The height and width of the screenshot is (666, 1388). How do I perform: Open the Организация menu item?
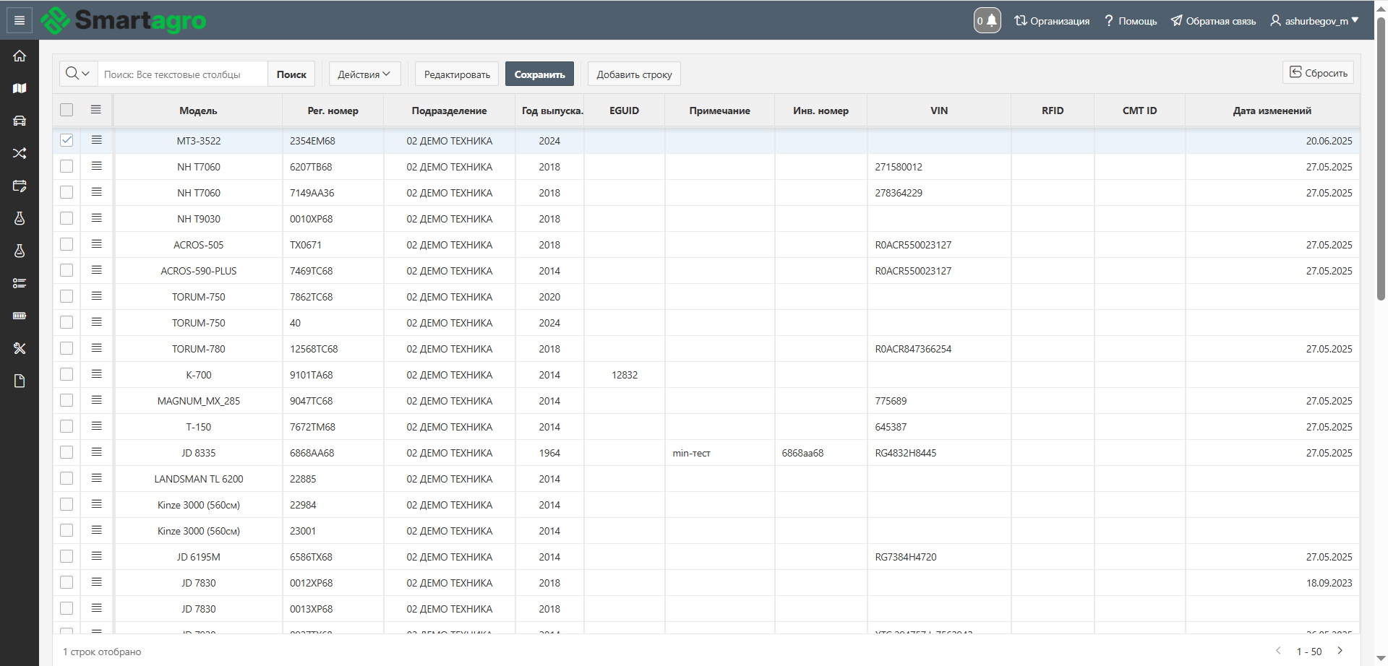1052,21
